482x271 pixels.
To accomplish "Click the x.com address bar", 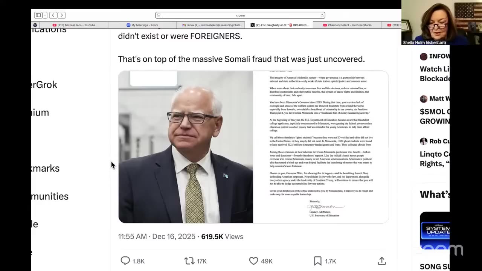I will click(240, 15).
